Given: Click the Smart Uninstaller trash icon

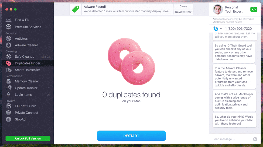Looking at the screenshot, I should (x=8, y=70).
